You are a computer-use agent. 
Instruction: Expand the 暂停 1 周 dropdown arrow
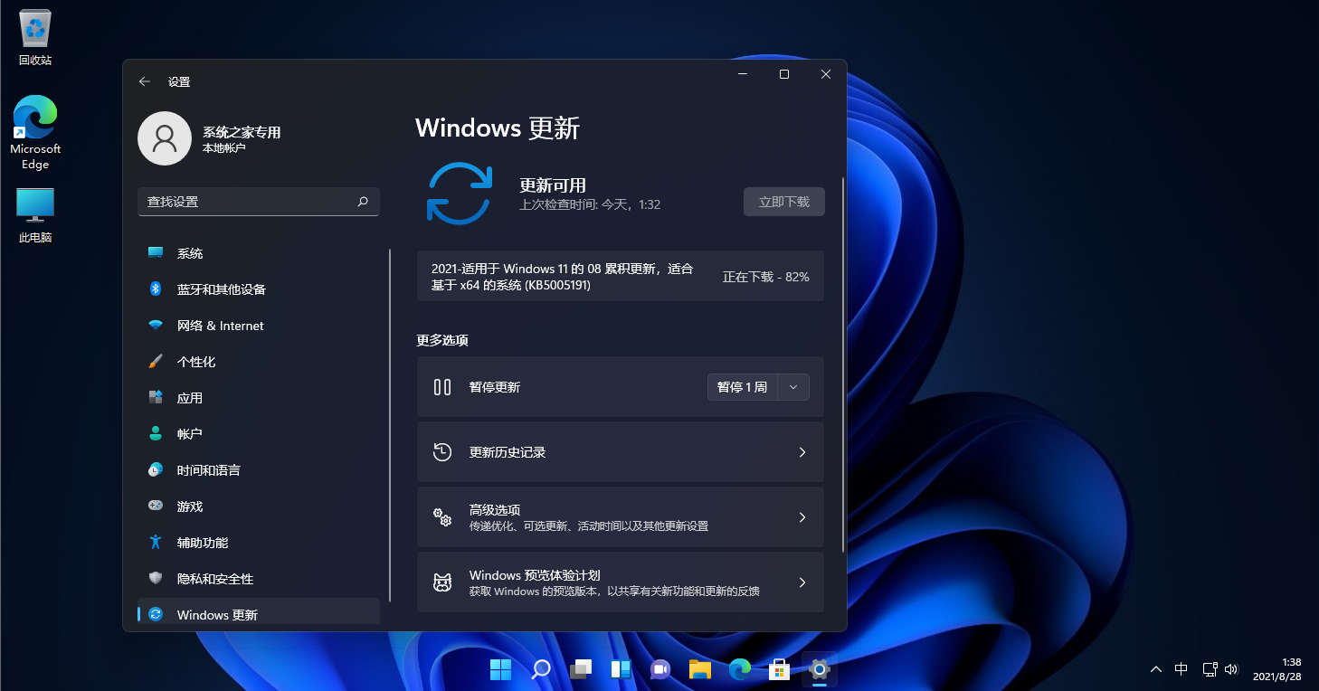pos(793,387)
